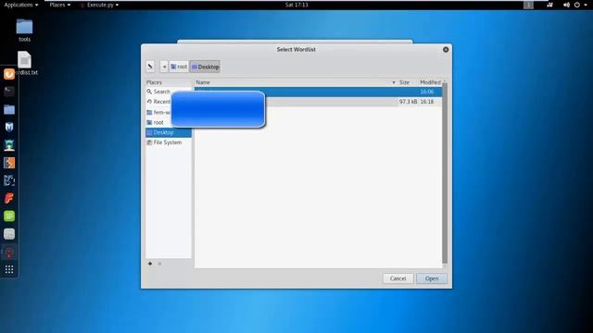
Task: Launch the Terminal from the dock
Action: click(9, 91)
